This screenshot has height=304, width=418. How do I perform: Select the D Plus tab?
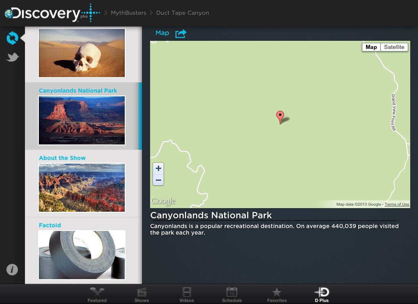[x=321, y=295]
